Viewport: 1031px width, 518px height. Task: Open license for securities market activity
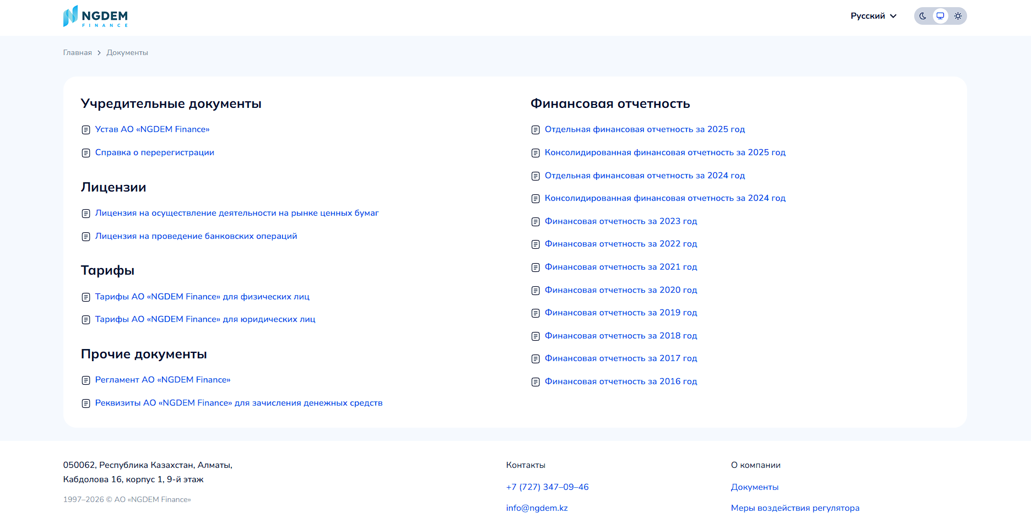237,213
